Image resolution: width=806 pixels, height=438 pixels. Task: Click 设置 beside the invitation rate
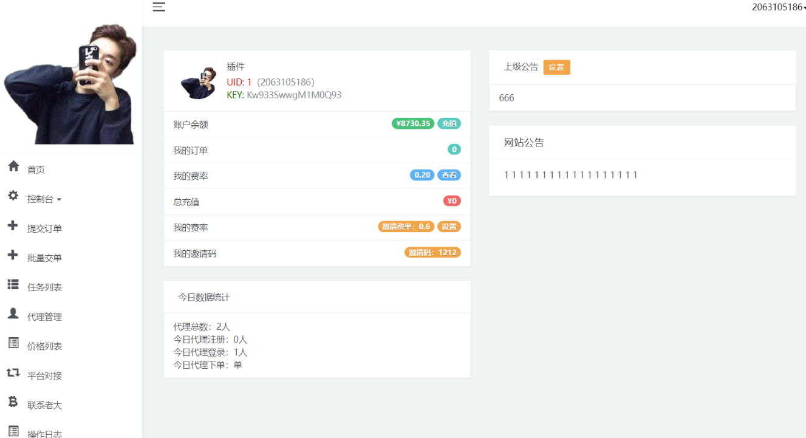(449, 227)
